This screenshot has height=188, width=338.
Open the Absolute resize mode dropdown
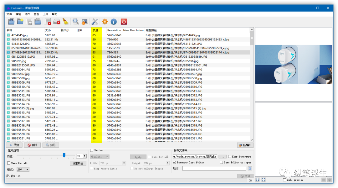tap(100, 157)
